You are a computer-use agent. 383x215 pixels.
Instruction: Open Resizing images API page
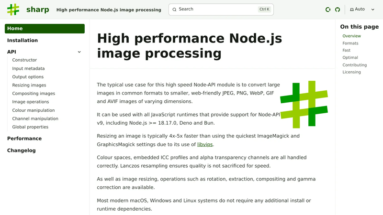tap(29, 85)
